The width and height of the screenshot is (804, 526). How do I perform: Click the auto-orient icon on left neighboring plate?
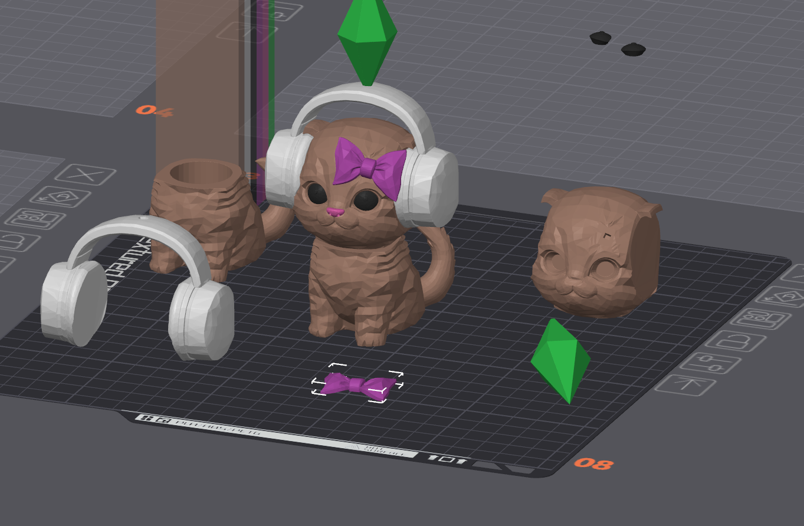click(x=60, y=196)
